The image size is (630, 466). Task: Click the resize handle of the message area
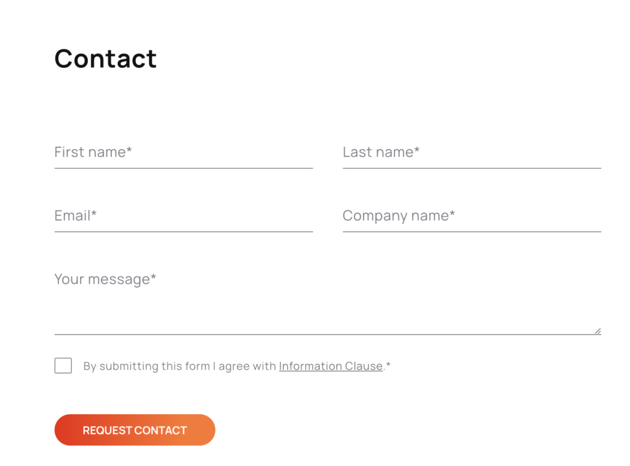tap(597, 331)
